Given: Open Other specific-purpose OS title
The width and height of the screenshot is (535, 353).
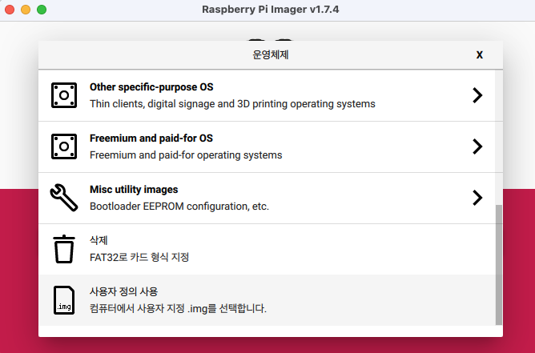Looking at the screenshot, I should click(151, 87).
